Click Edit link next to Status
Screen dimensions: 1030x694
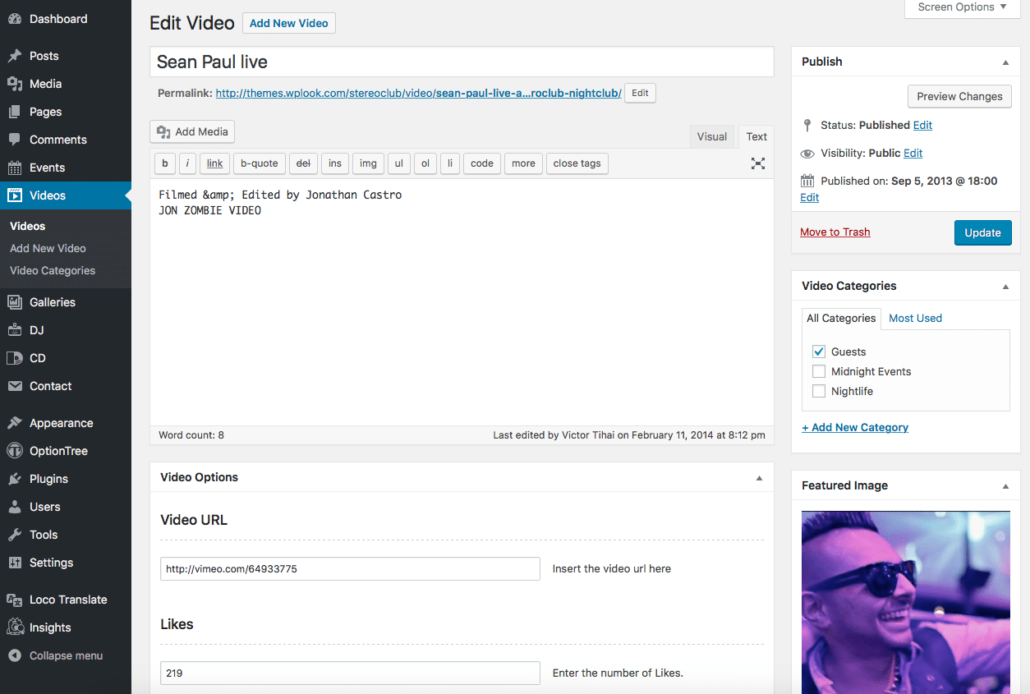tap(922, 126)
